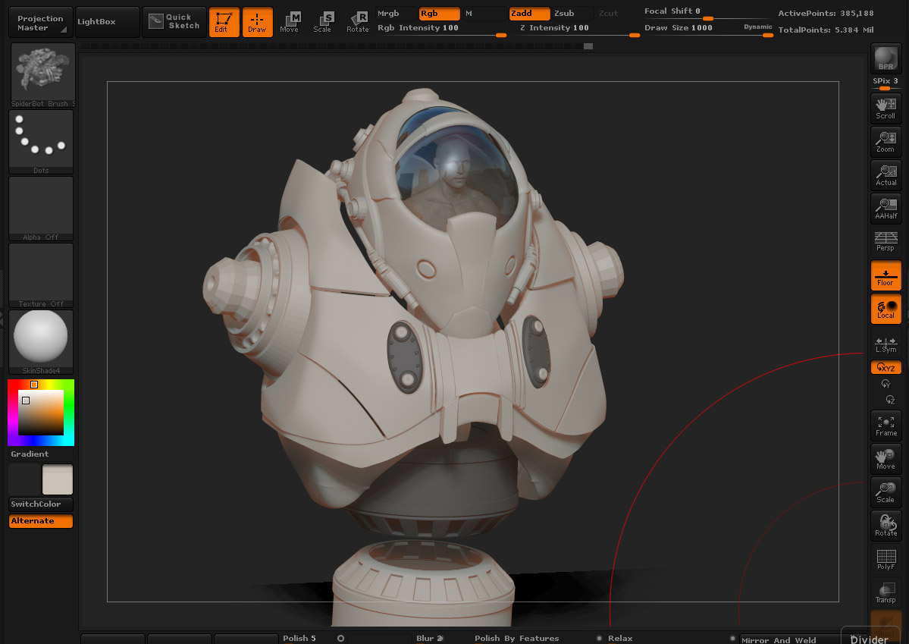
Task: Toggle Zadd sculpt mode
Action: [529, 14]
